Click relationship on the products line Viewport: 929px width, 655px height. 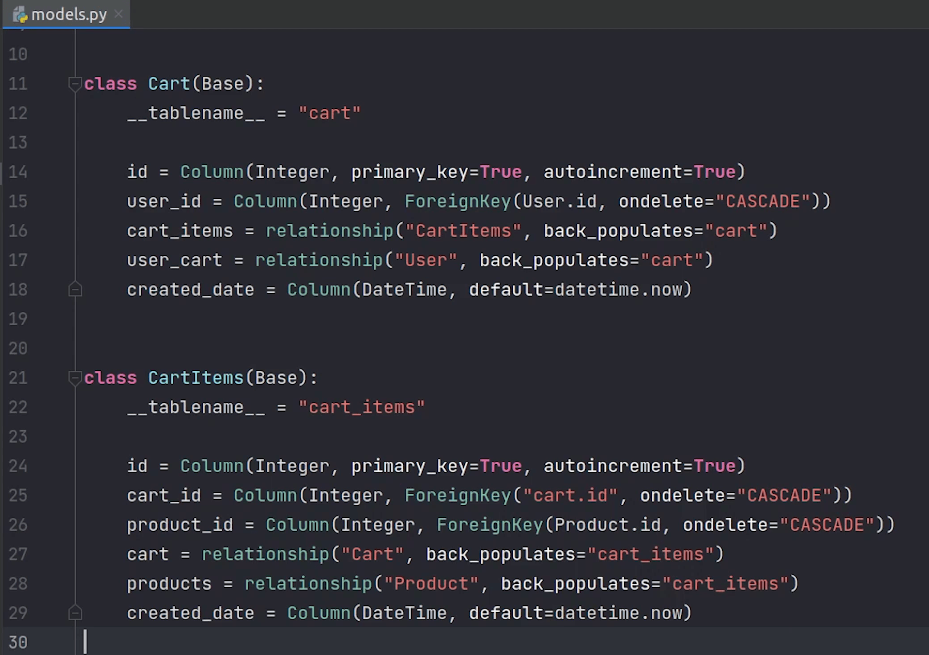(308, 584)
